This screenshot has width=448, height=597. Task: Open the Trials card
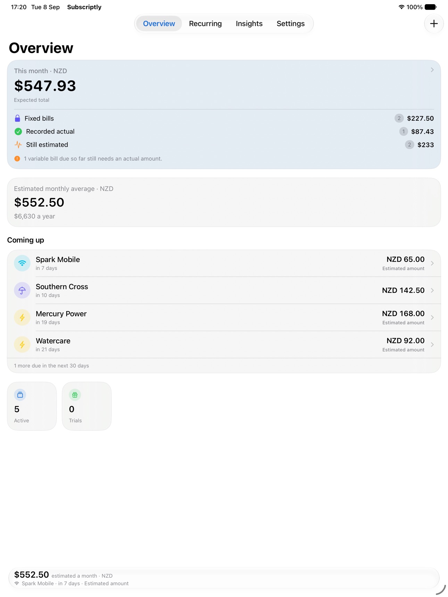[x=87, y=406]
